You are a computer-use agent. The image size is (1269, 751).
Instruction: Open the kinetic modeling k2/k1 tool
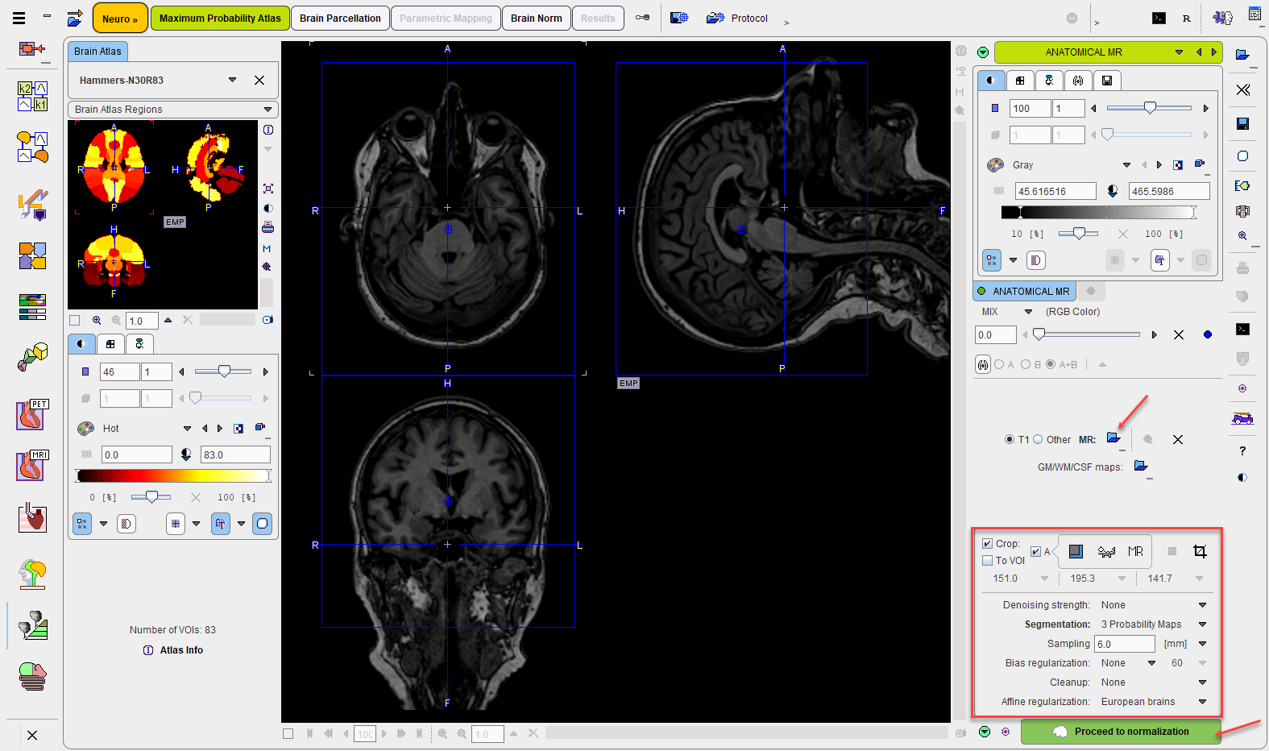pos(32,96)
